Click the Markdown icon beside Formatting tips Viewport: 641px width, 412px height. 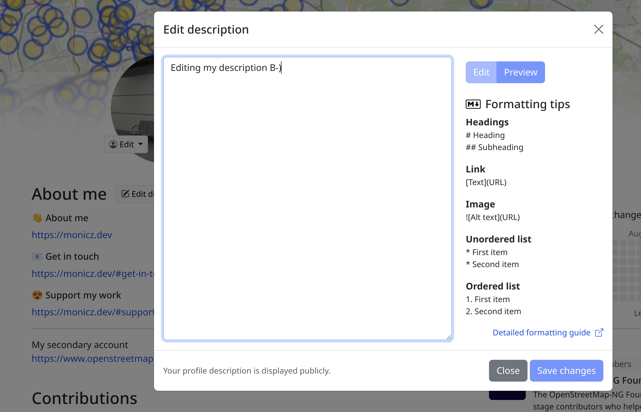[473, 104]
